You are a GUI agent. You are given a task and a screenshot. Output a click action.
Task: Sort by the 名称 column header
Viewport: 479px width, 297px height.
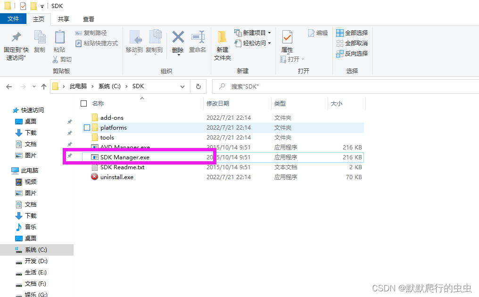(x=98, y=104)
